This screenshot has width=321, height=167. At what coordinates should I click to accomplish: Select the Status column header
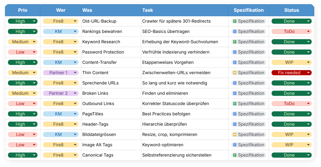coord(291,10)
